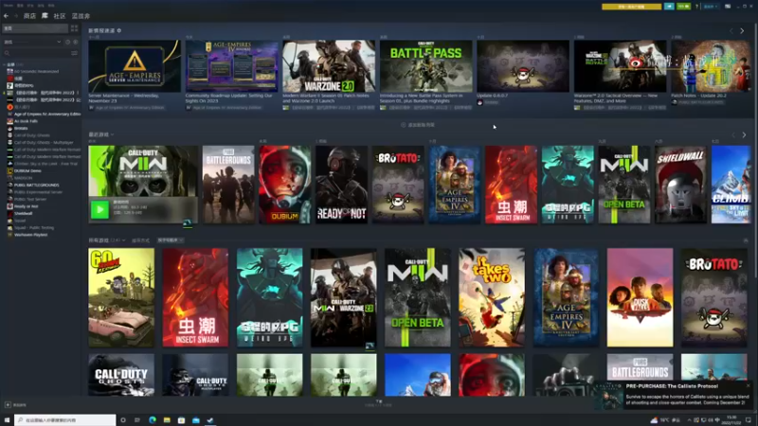The height and width of the screenshot is (426, 758).
Task: Open Warzone 2.0 patch notes news card
Action: coord(329,66)
